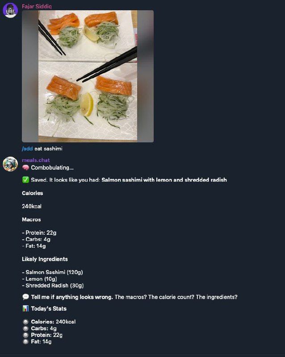Select the bold Salmon sashimi meal title
Image resolution: width=285 pixels, height=357 pixels.
click(x=164, y=180)
